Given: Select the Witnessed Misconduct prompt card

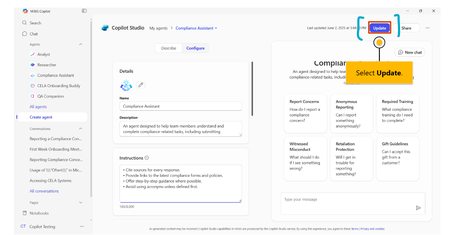Looking at the screenshot, I should (x=305, y=159).
